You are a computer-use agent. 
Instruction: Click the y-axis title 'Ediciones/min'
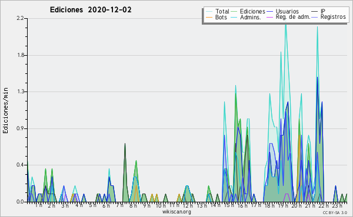tap(5, 110)
